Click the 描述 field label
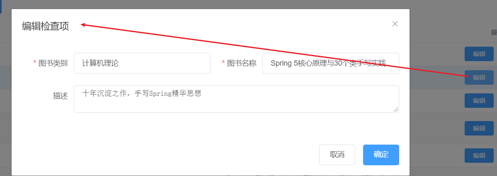 click(60, 95)
